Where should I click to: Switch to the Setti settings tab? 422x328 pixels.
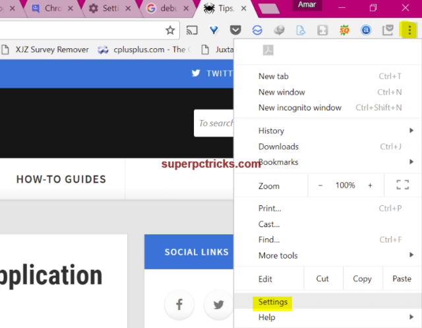click(109, 9)
